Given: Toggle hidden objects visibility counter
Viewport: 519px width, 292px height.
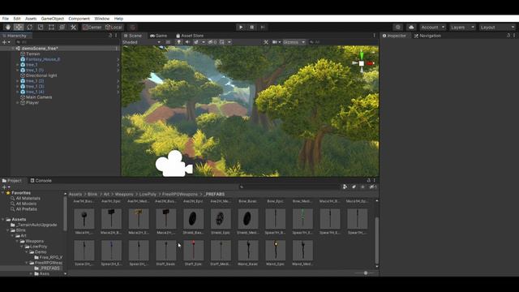Looking at the screenshot, I should click(x=212, y=42).
